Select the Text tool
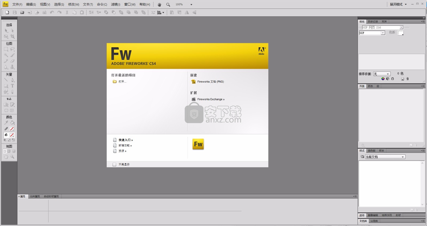This screenshot has width=427, height=226. point(12,86)
